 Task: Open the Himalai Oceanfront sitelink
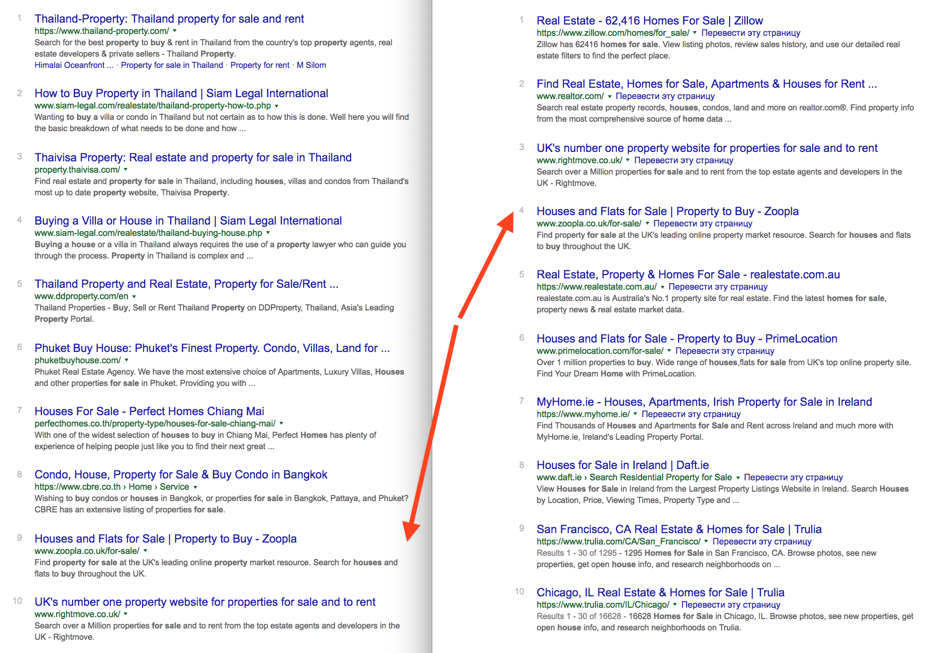[74, 65]
